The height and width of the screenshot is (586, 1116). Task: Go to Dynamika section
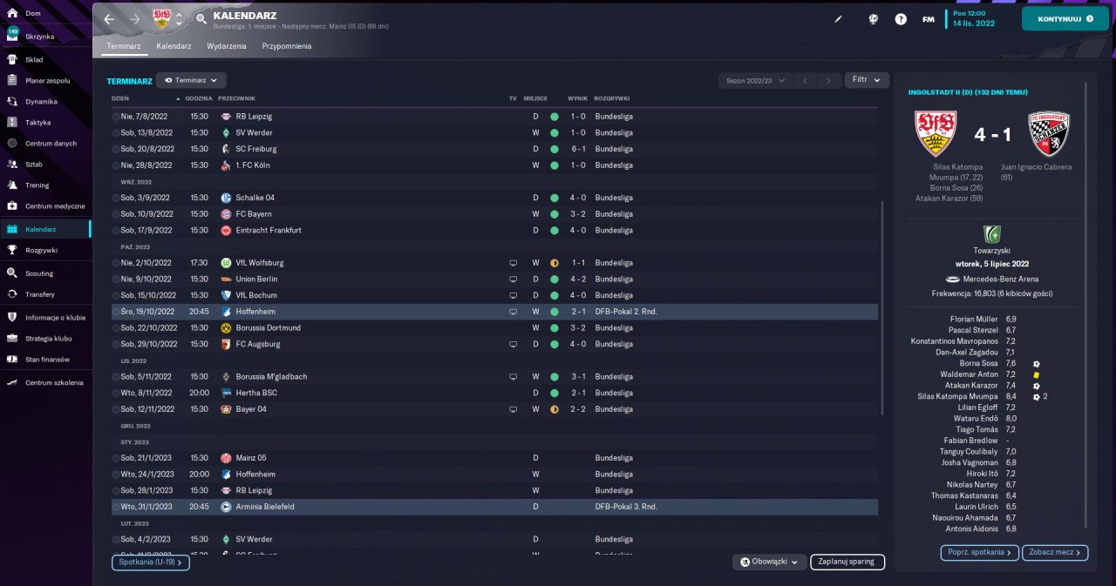click(x=41, y=101)
